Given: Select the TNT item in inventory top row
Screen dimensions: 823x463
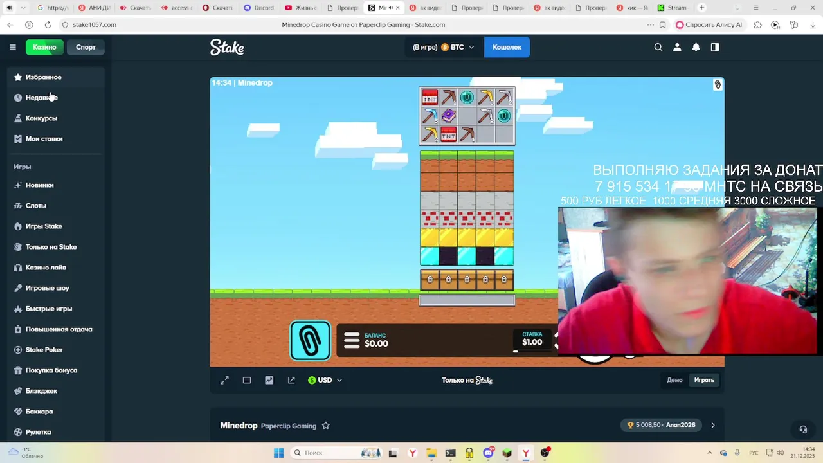Looking at the screenshot, I should [x=430, y=97].
